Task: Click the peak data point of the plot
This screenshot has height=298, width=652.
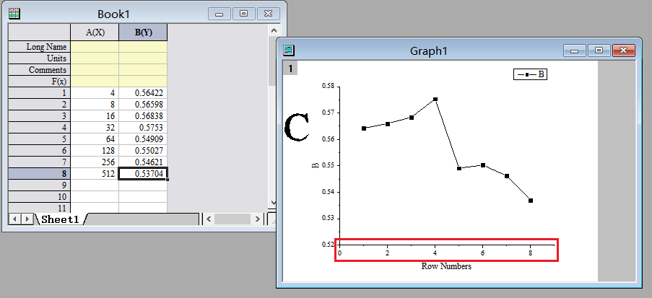Action: point(435,100)
